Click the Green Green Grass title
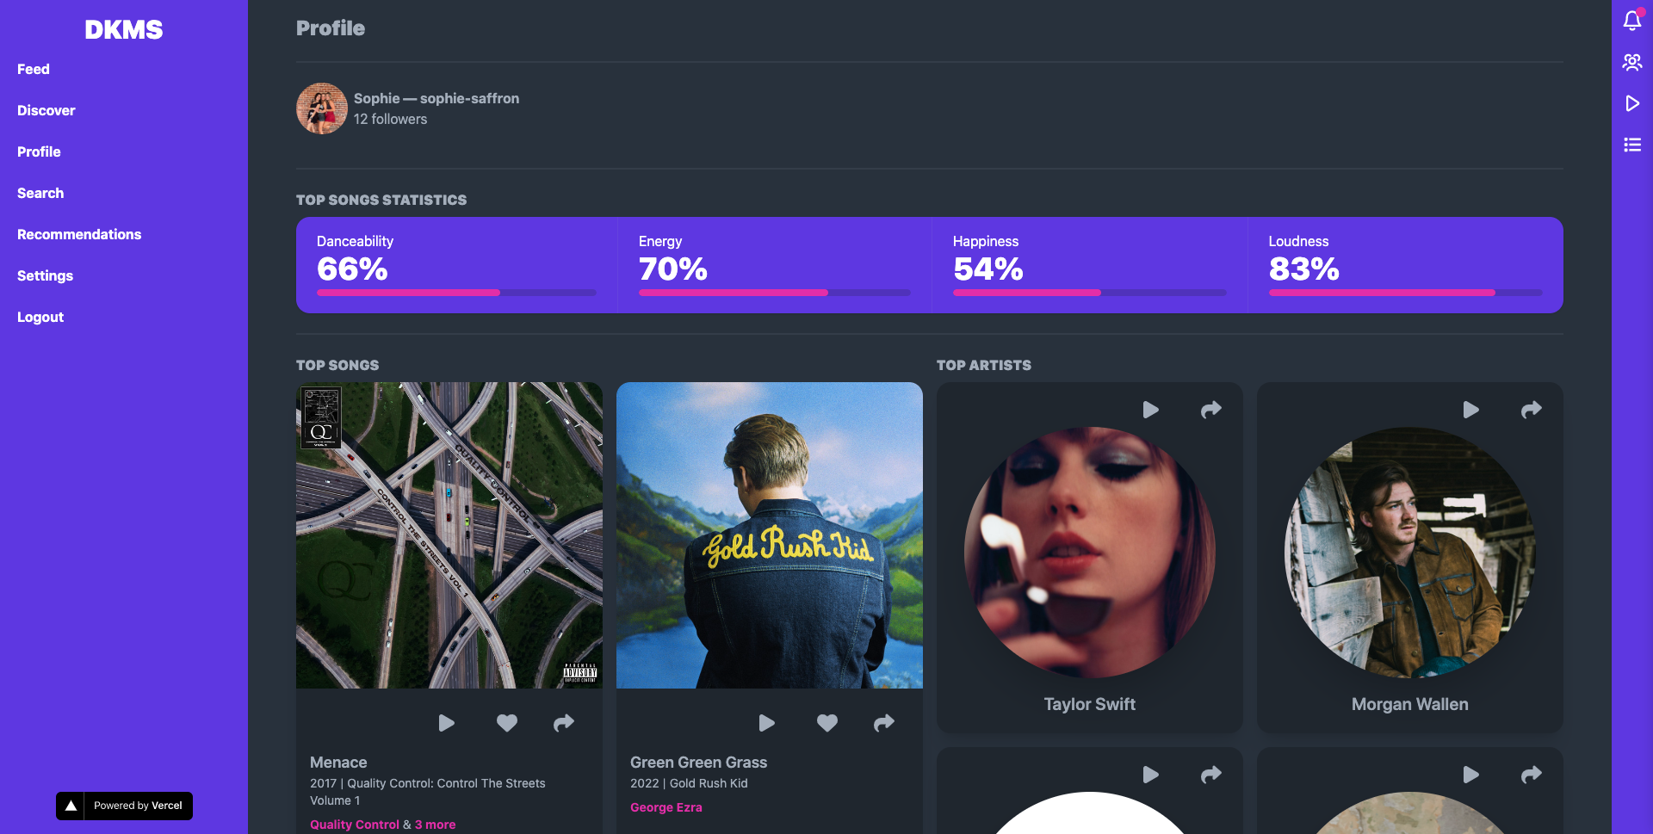The width and height of the screenshot is (1653, 834). (698, 763)
